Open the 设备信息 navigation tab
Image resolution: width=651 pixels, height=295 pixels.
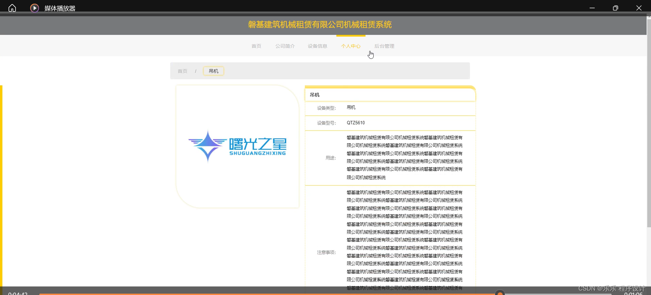coord(317,46)
